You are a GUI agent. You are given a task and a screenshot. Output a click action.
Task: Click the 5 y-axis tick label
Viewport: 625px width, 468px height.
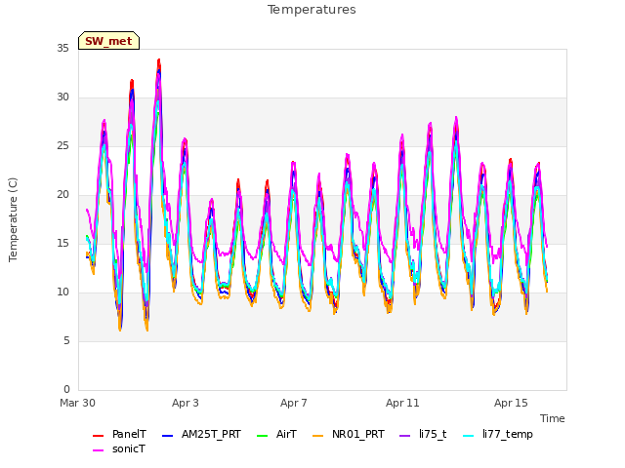coord(66,341)
